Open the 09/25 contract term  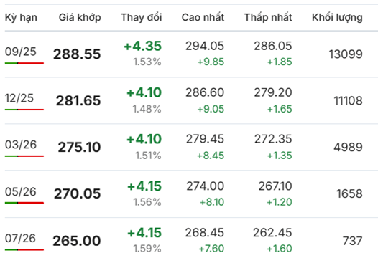pos(21,52)
